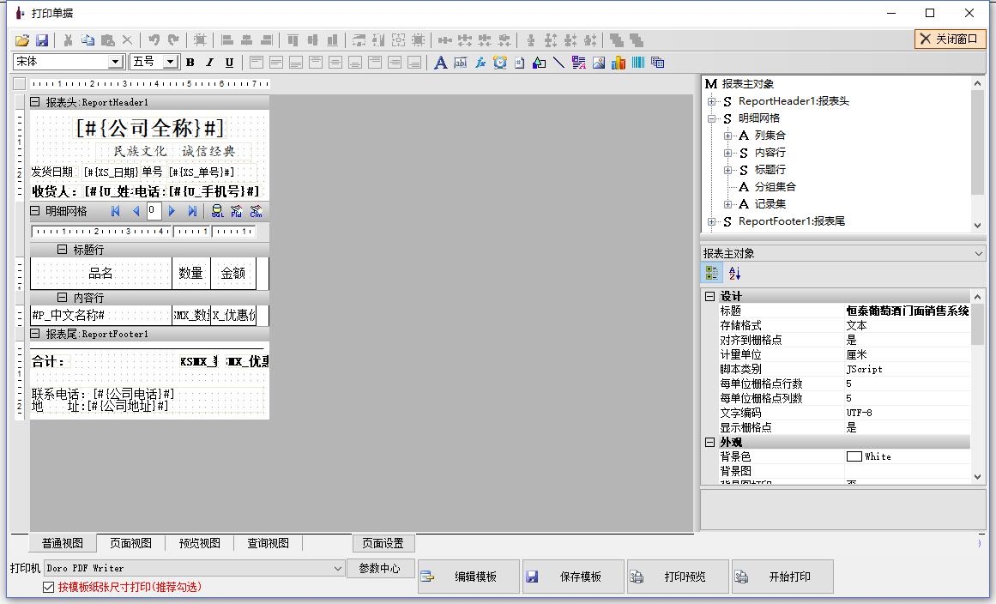Select the 分组集合 tree item
This screenshot has height=604, width=996.
775,187
